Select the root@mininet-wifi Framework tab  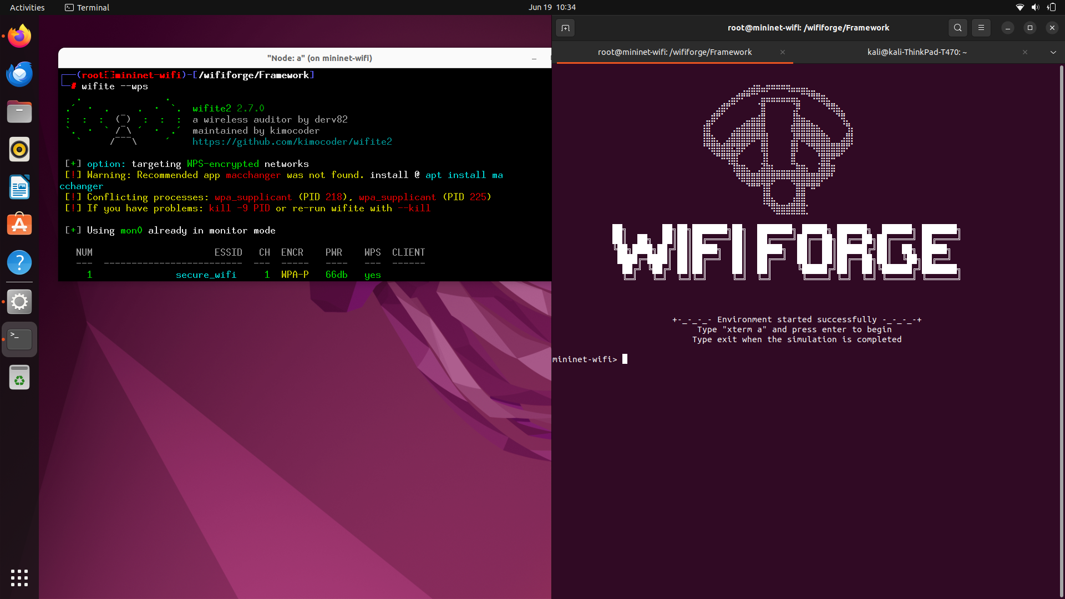tap(674, 52)
